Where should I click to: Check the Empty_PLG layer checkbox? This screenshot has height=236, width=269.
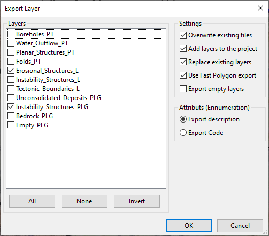point(11,125)
